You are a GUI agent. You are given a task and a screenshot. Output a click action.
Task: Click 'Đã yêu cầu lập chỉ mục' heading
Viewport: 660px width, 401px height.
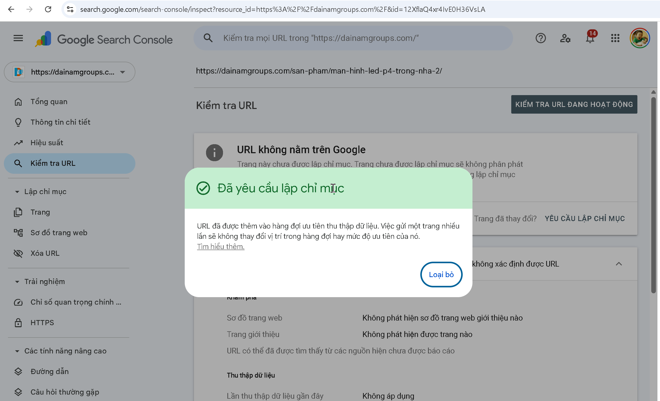point(281,188)
